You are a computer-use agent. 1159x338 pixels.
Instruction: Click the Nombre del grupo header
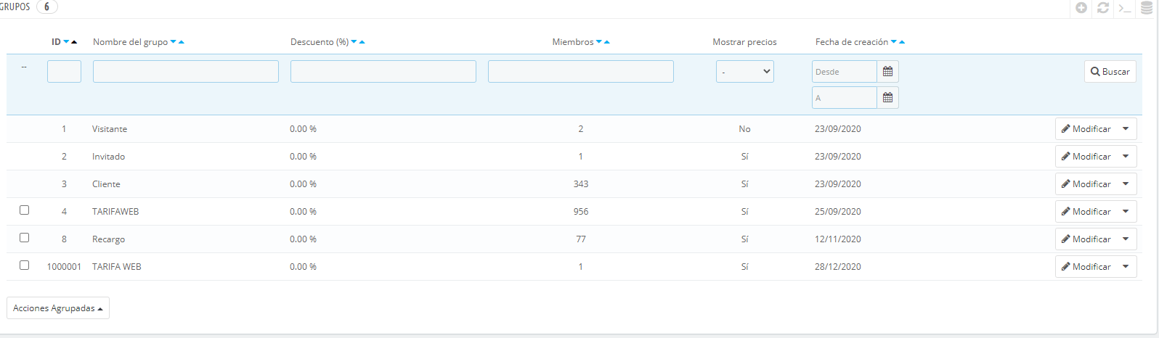click(x=130, y=42)
